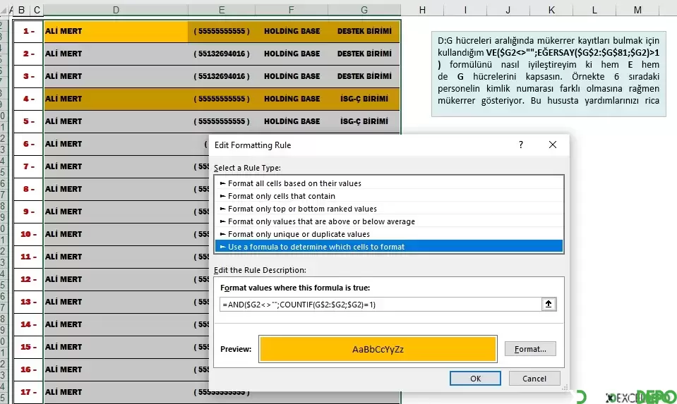Click column J header
Viewport: 677px width, 404px height.
(x=508, y=10)
